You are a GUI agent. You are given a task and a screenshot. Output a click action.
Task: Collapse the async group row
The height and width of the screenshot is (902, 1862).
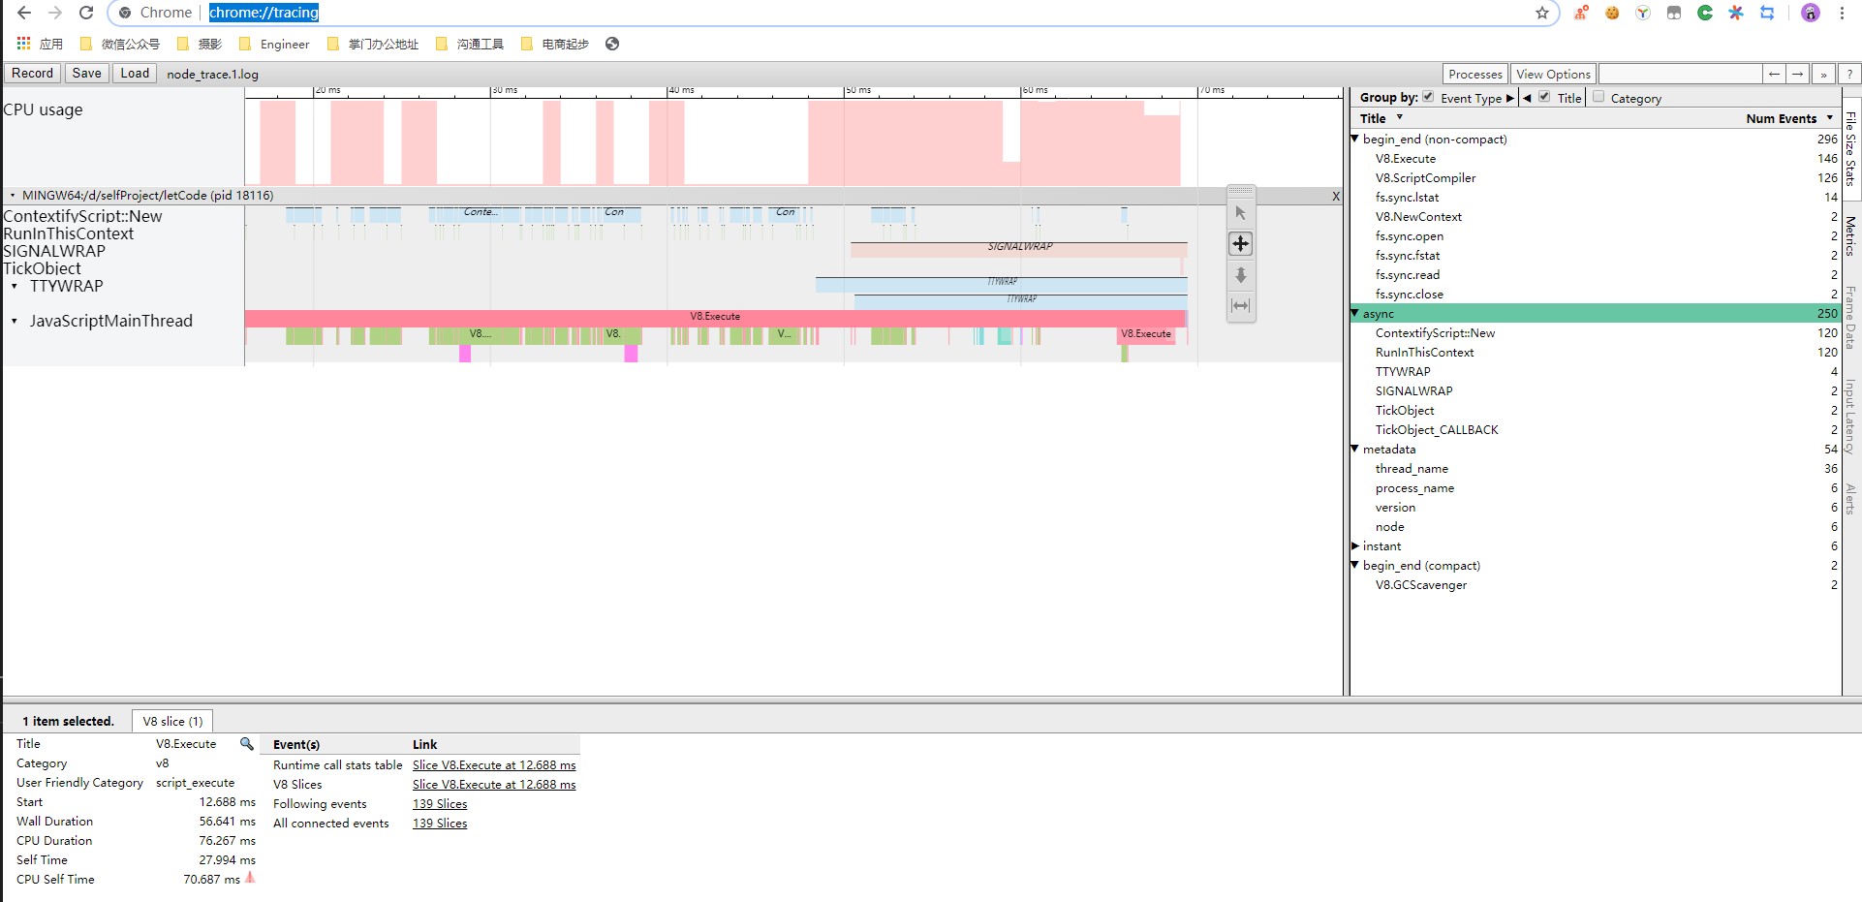click(x=1355, y=313)
